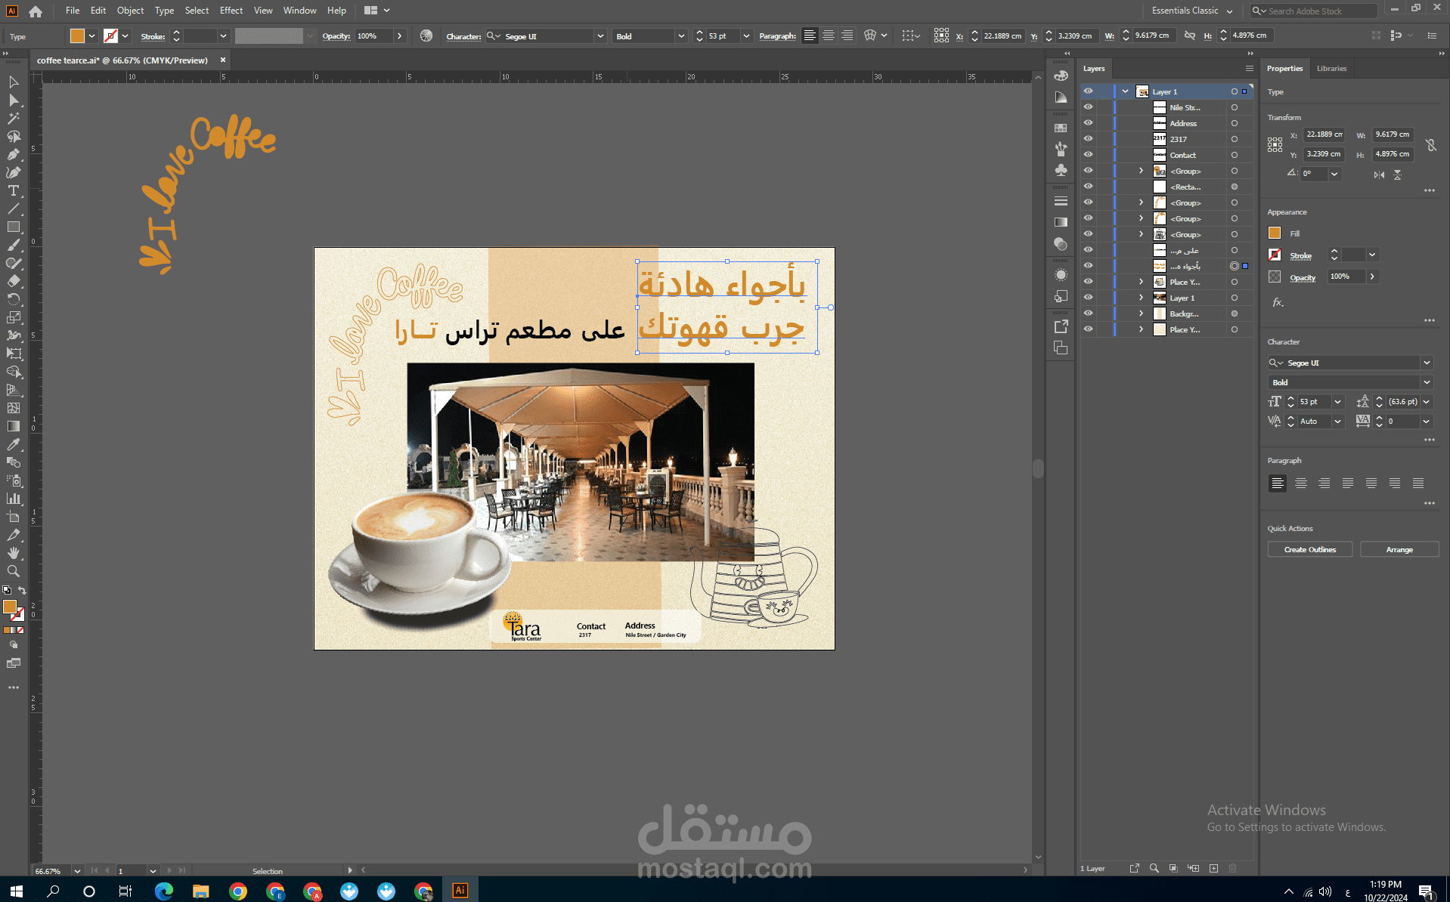1450x902 pixels.
Task: Open the Window menu
Action: 300,11
